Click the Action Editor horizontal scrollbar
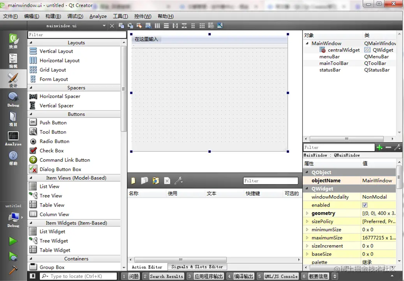This screenshot has height=281, width=404. (x=180, y=260)
